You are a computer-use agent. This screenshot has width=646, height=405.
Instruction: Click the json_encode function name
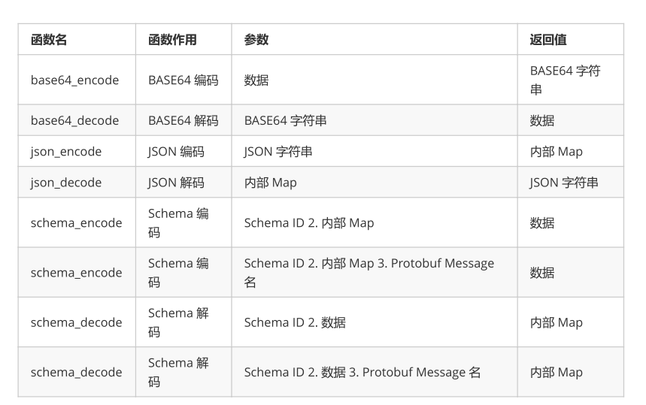66,152
